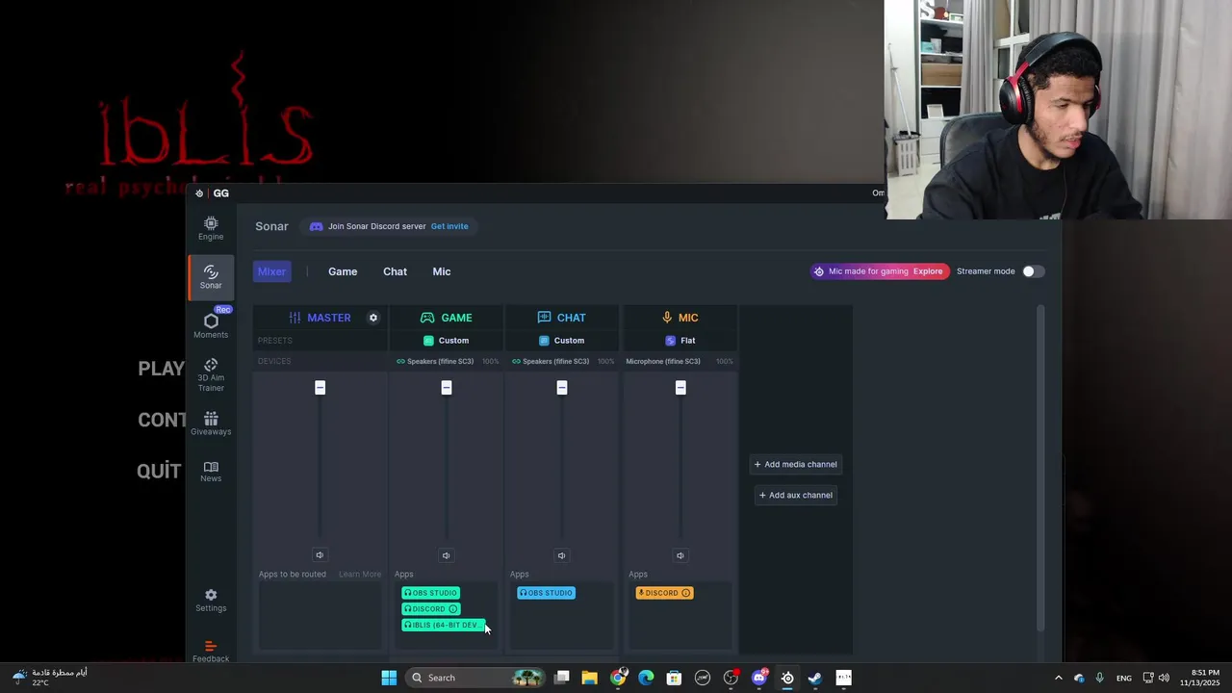Open the Game preset Custom dropdown

tap(447, 341)
